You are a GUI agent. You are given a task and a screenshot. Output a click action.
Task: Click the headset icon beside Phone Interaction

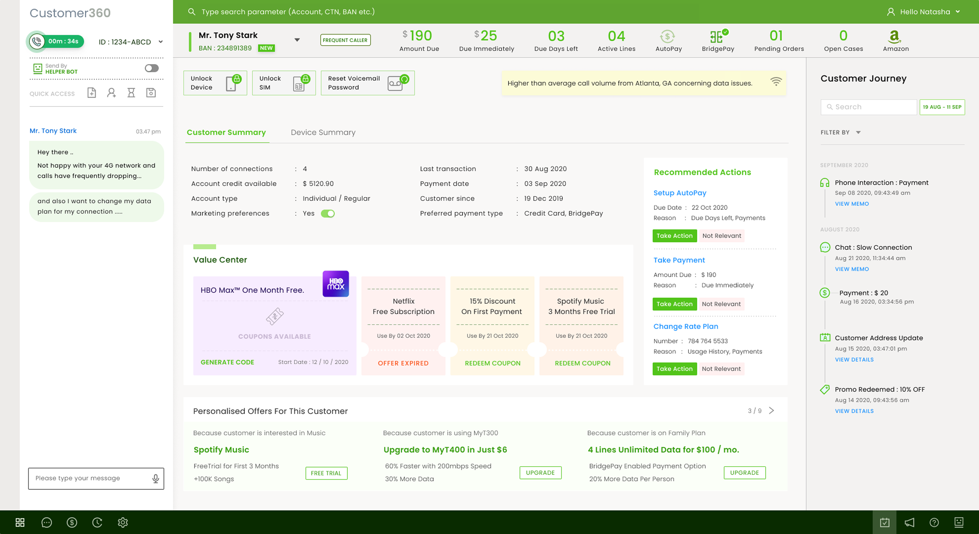[824, 183]
